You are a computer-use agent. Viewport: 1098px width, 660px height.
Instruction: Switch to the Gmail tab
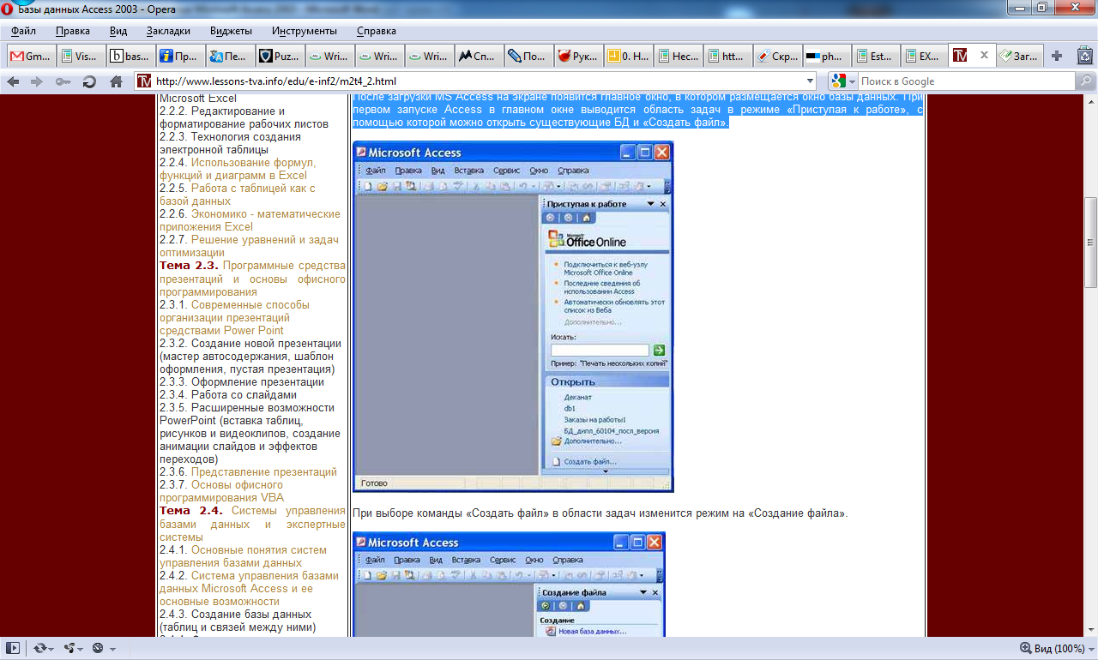[31, 57]
